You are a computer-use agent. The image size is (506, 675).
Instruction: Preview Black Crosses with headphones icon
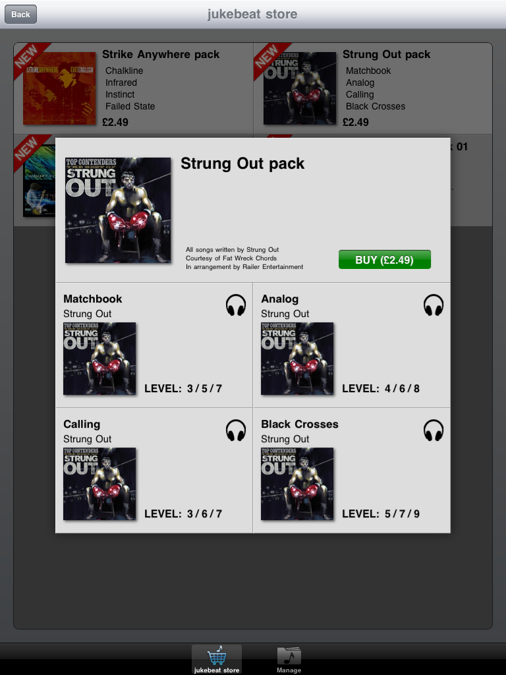[434, 430]
